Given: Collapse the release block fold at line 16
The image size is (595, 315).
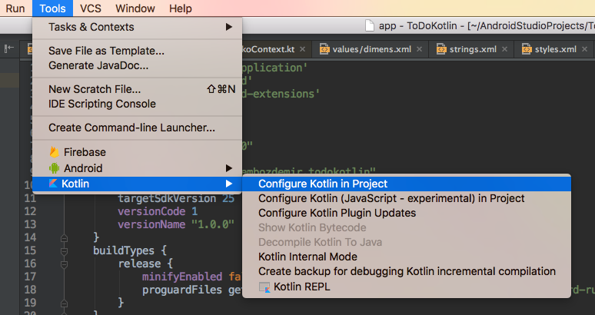Looking at the screenshot, I should pyautogui.click(x=64, y=264).
